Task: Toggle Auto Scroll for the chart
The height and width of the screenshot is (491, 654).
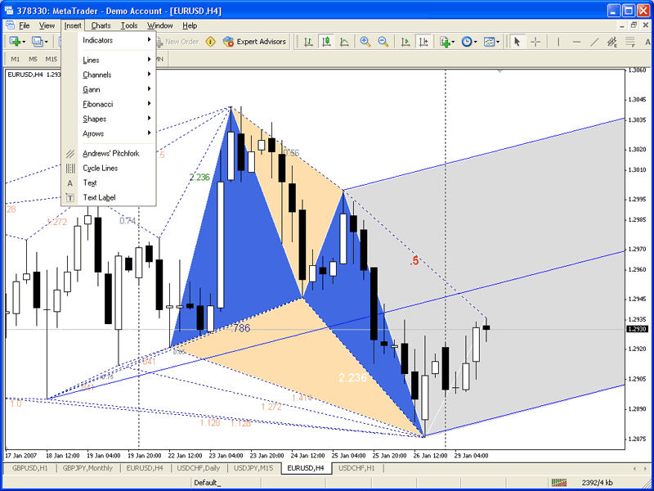Action: point(405,42)
